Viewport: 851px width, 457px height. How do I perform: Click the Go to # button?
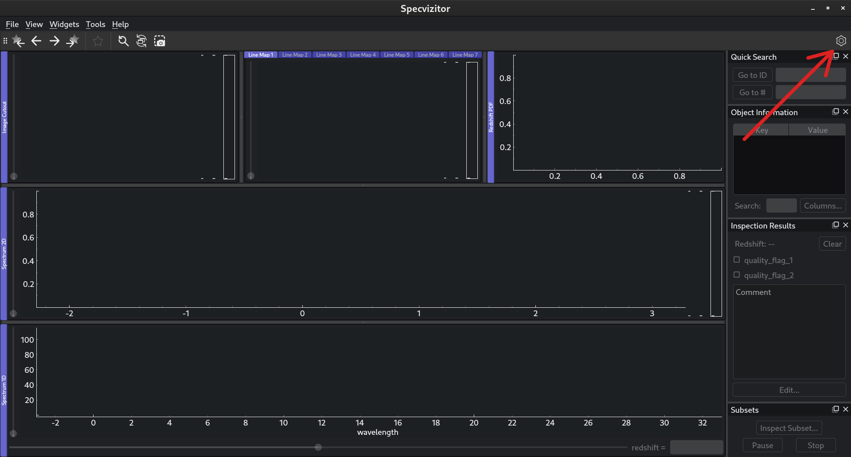tap(752, 93)
